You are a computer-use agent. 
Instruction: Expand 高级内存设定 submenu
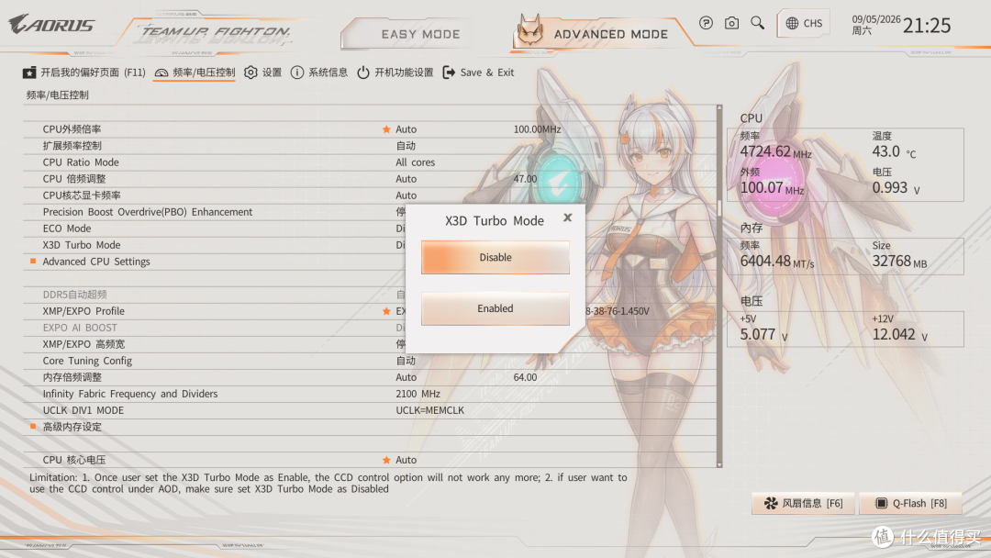coord(72,427)
